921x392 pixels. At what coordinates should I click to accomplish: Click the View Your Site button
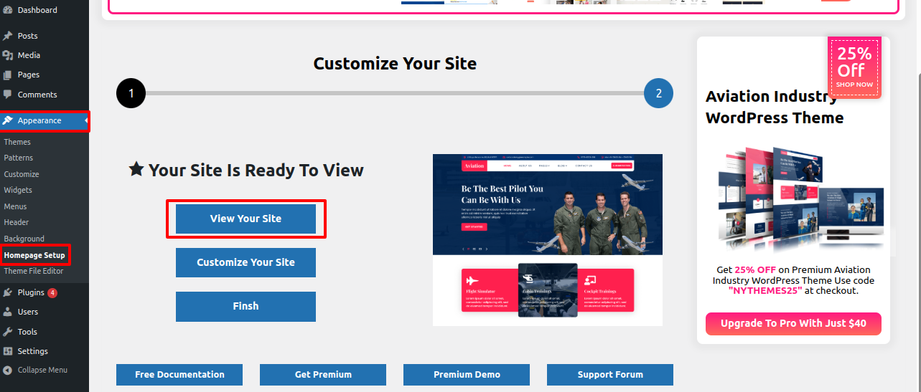246,219
